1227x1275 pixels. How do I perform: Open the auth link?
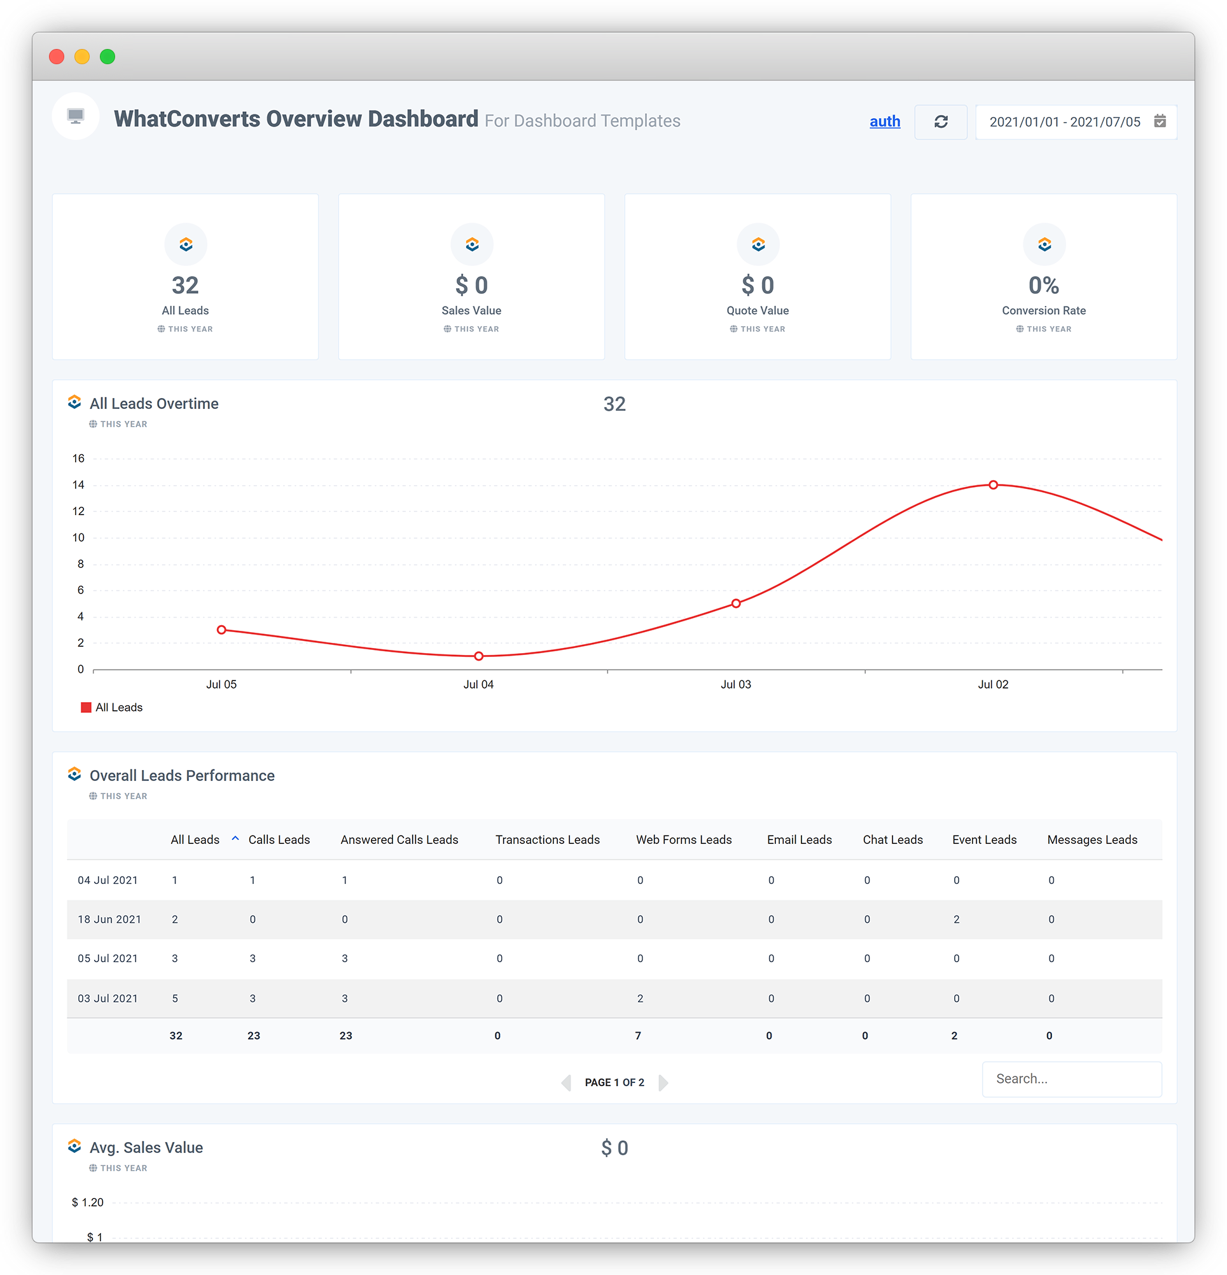[885, 121]
